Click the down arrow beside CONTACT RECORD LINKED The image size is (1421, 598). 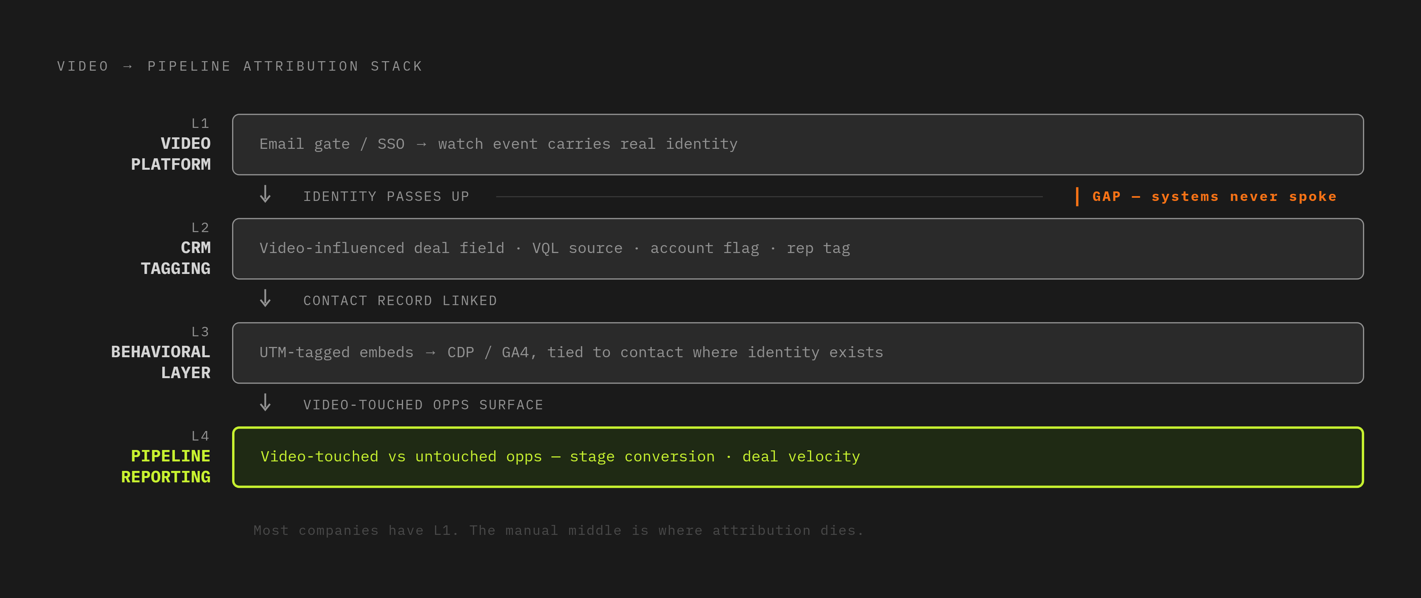(x=265, y=298)
